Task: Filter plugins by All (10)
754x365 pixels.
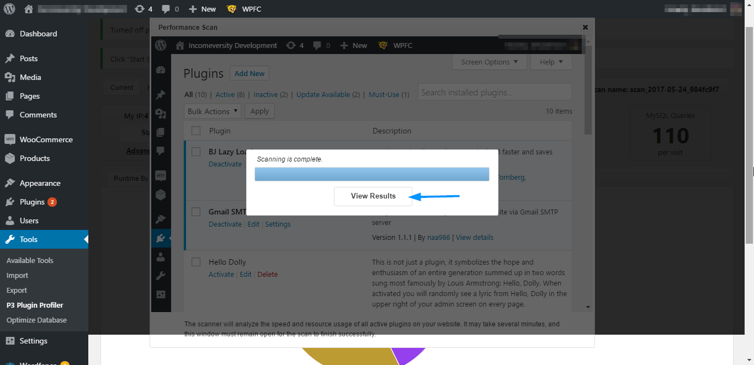Action: click(195, 94)
